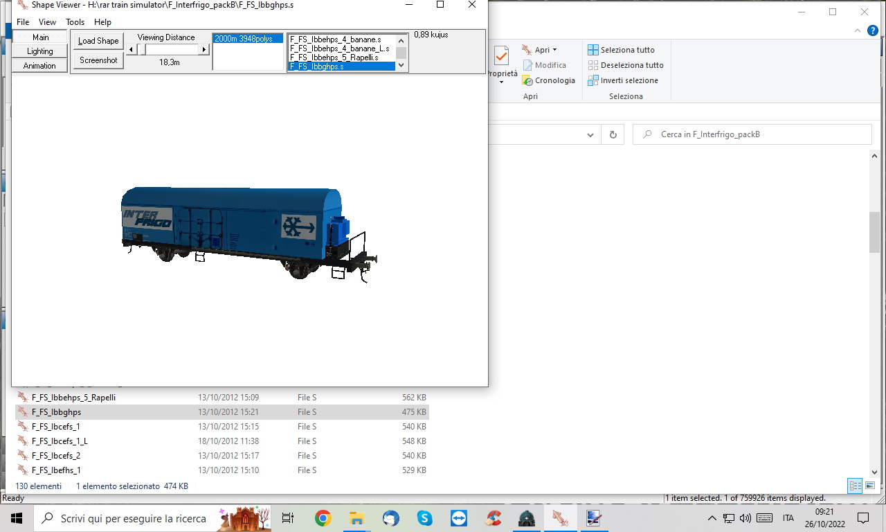The width and height of the screenshot is (886, 532).
Task: Switch to the Lighting tab
Action: click(40, 51)
